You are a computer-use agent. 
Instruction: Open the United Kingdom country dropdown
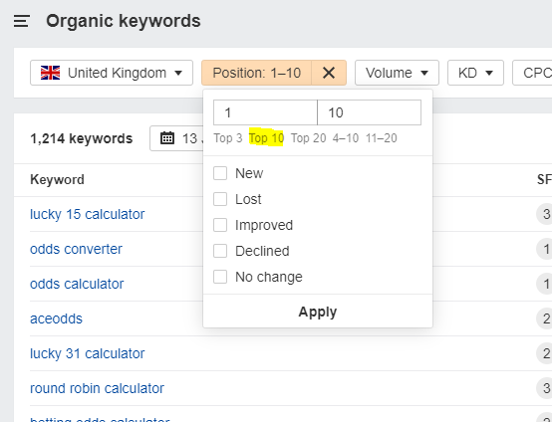click(x=112, y=73)
